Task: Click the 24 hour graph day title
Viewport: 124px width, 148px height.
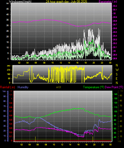Action: click(67, 2)
